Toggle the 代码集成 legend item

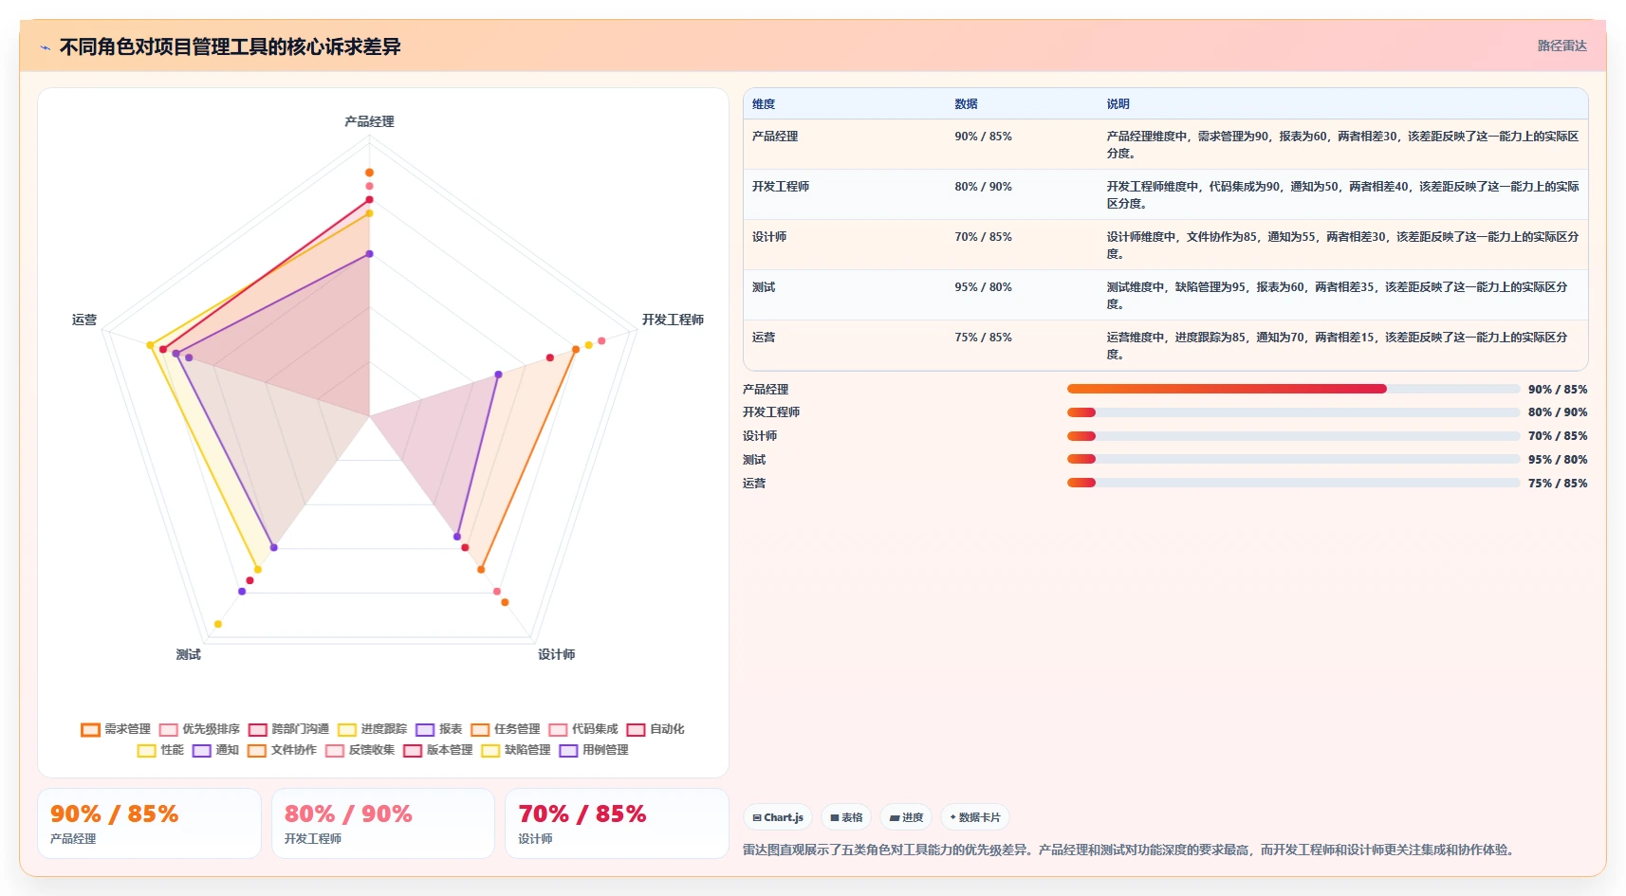coord(582,729)
